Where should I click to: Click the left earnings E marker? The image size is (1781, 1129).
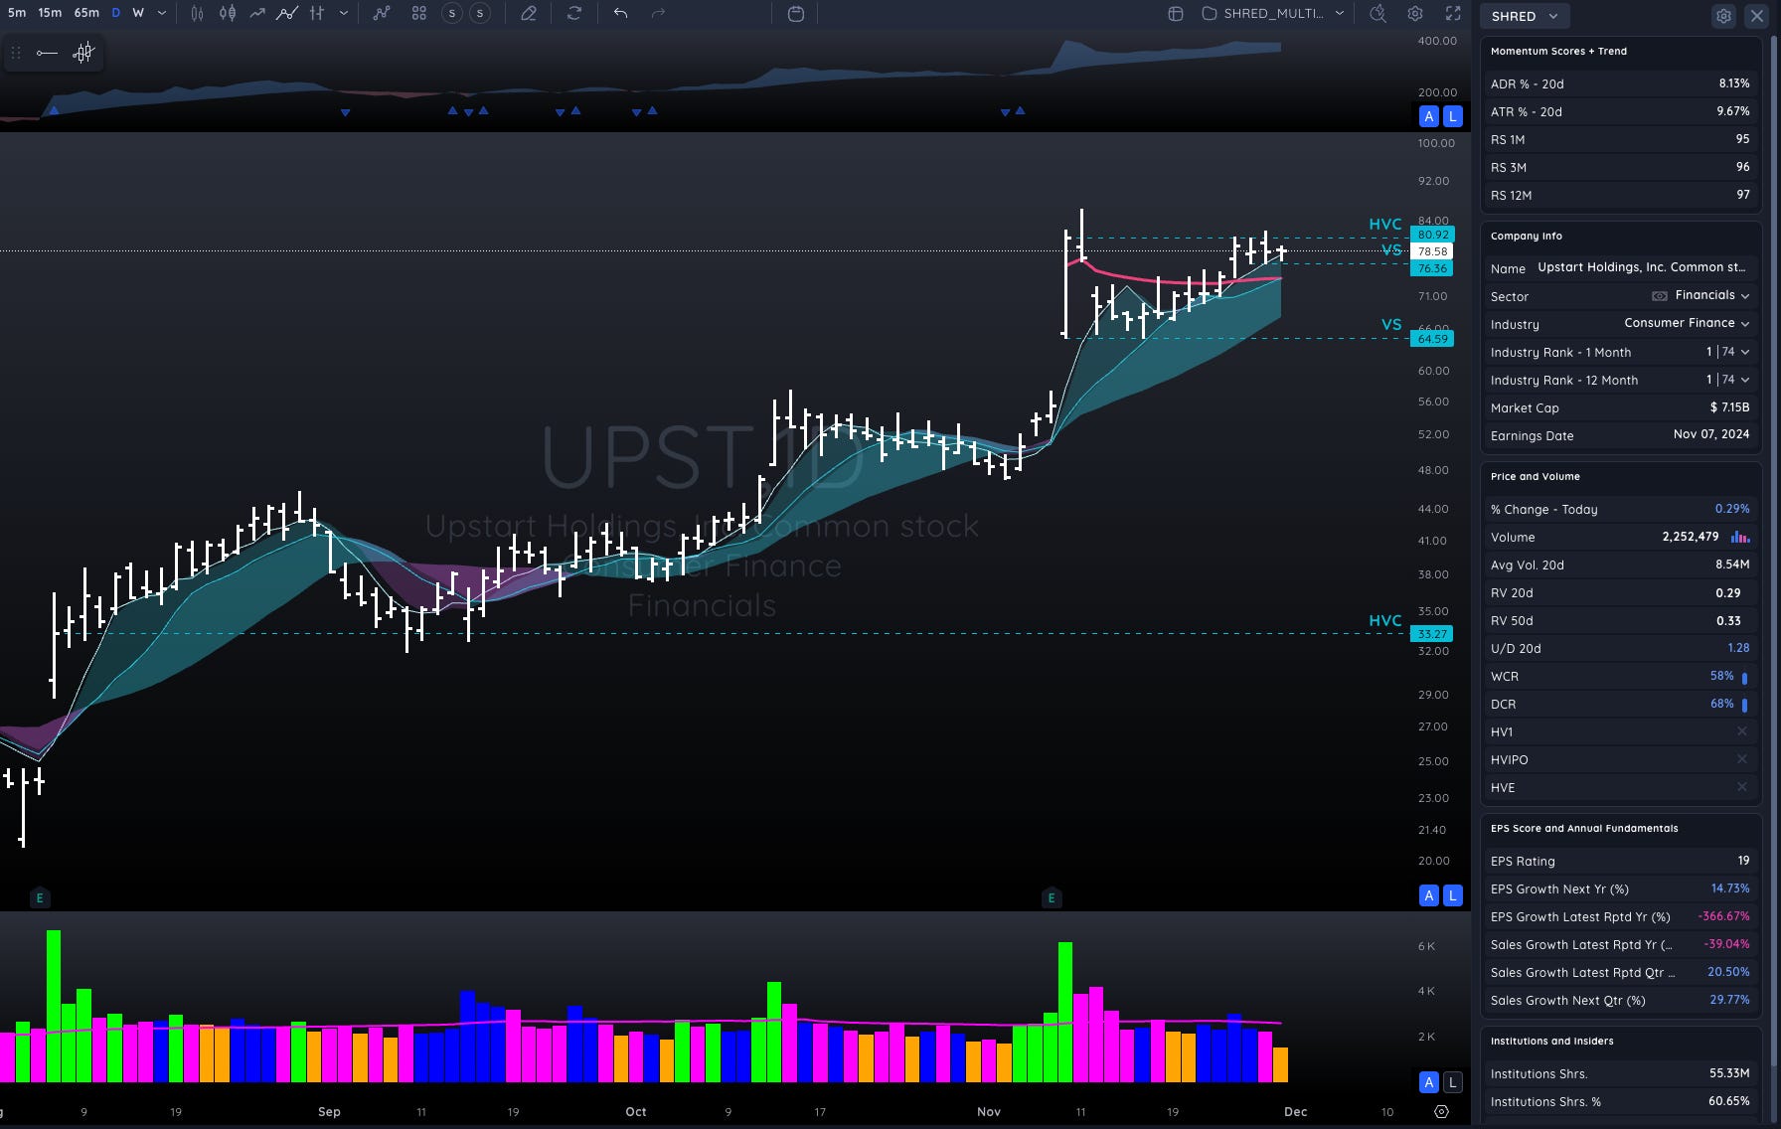(40, 898)
